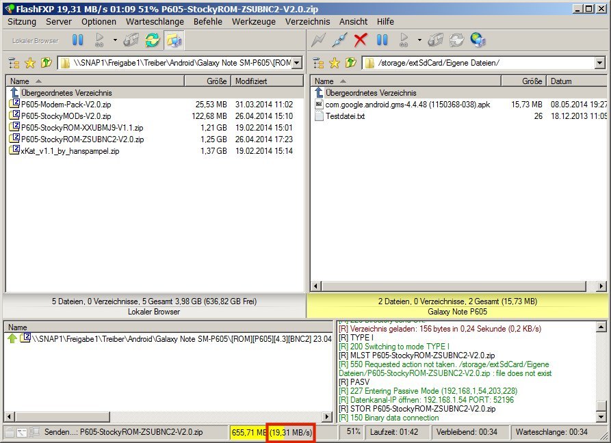Open the Befehle menu
The width and height of the screenshot is (611, 443).
(x=208, y=22)
